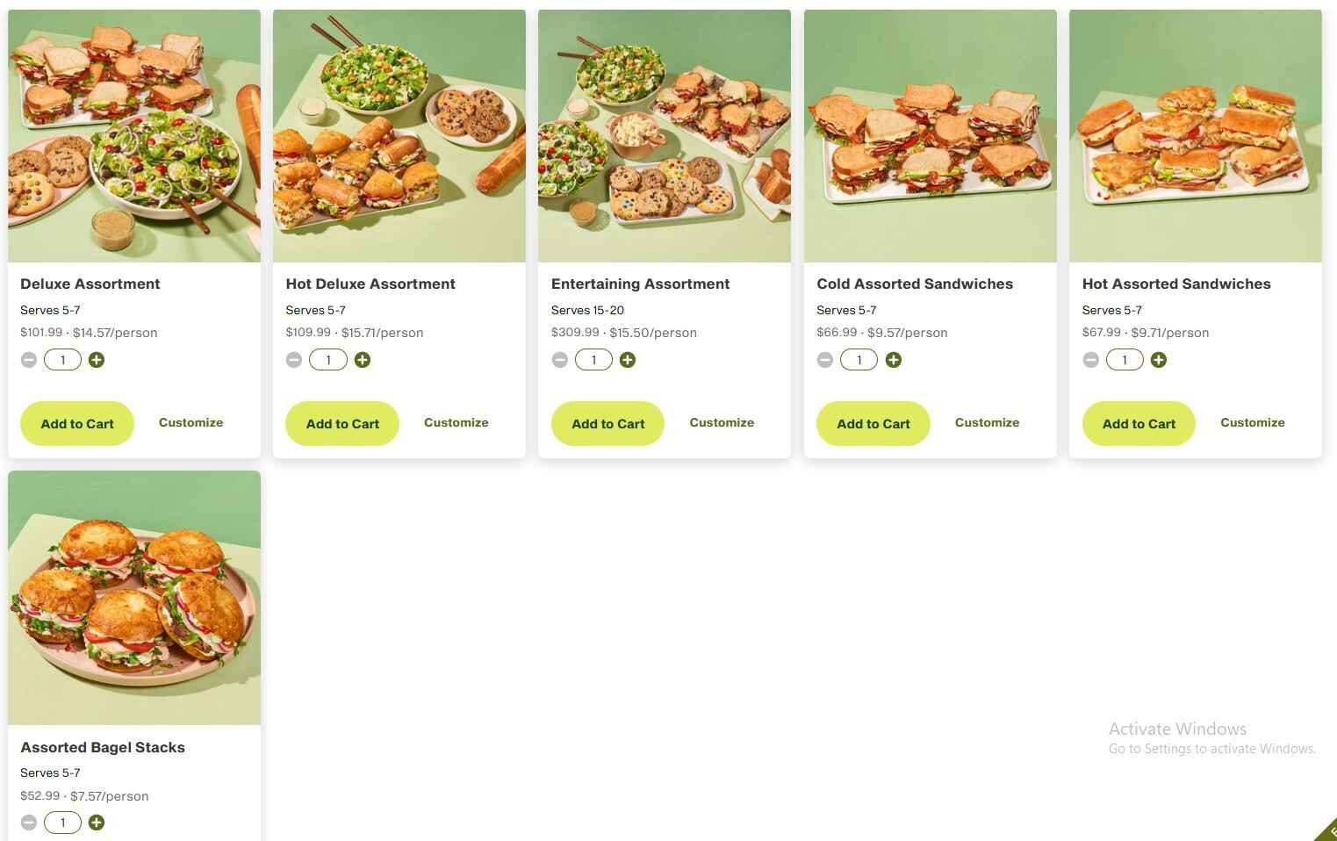Viewport: 1337px width, 841px height.
Task: Open Assorted Bagel Stacks photo
Action: click(x=133, y=597)
